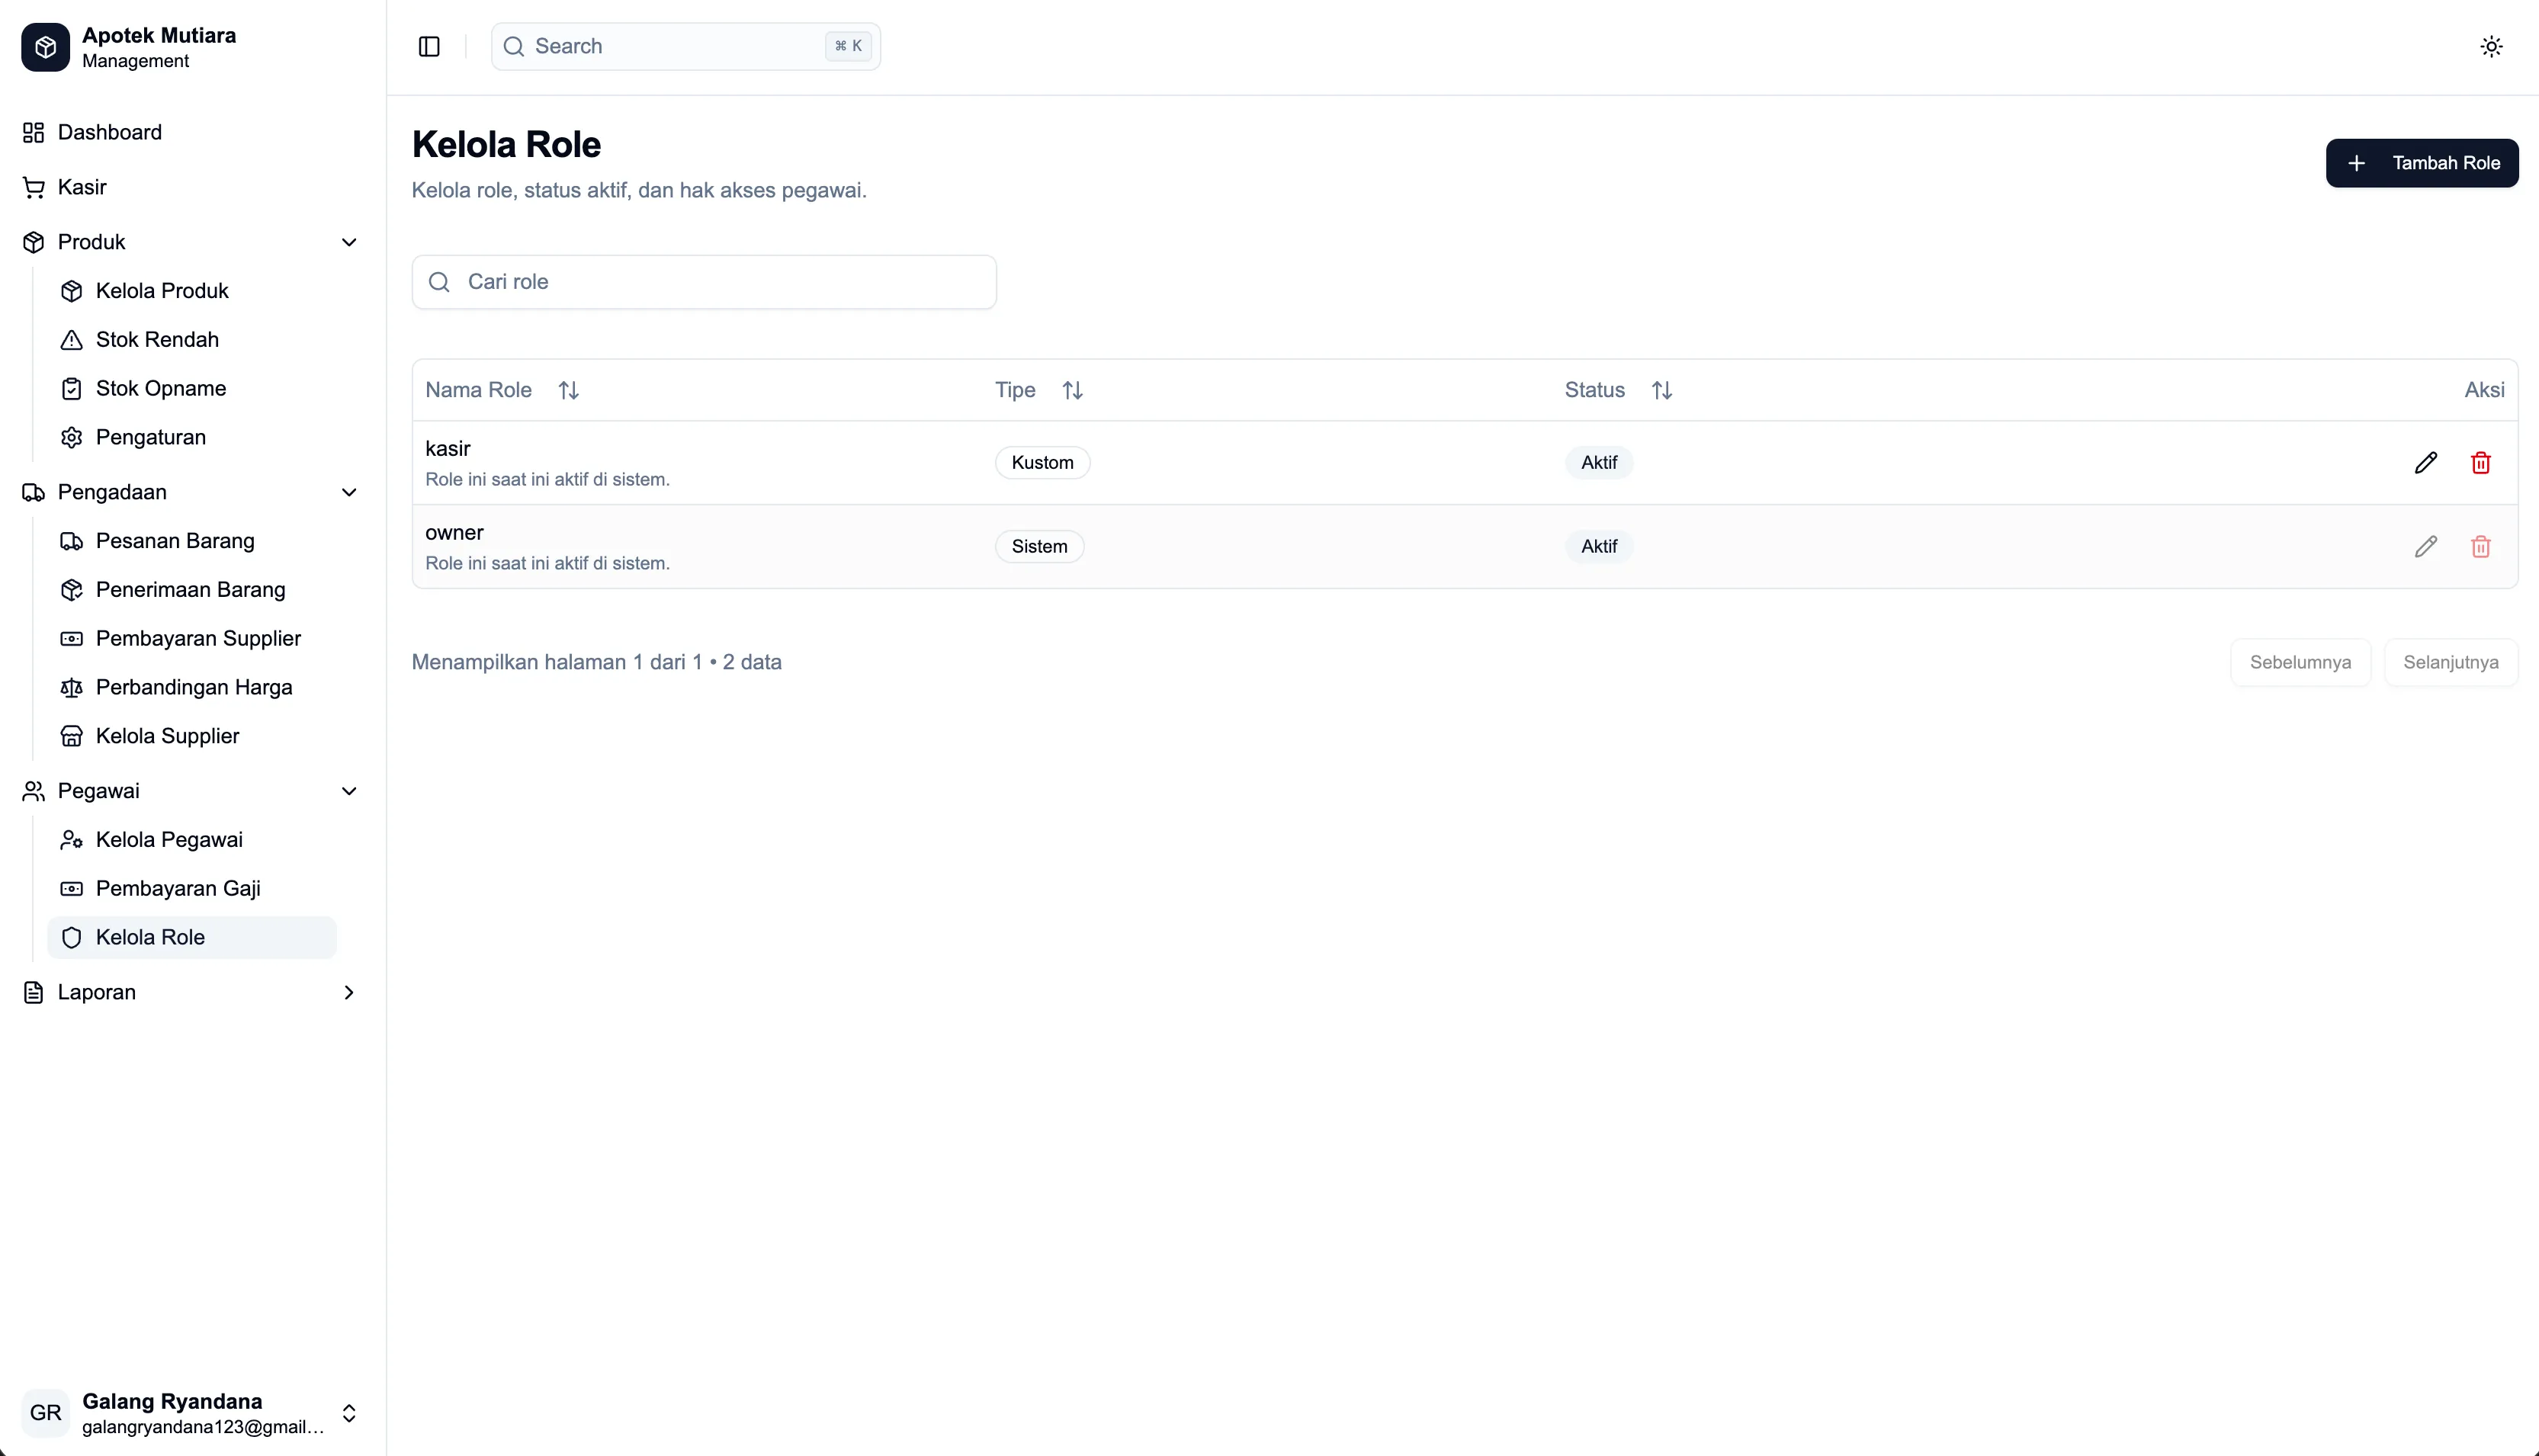Open the Pengaturan submenu item
This screenshot has width=2539, height=1456.
(x=192, y=437)
